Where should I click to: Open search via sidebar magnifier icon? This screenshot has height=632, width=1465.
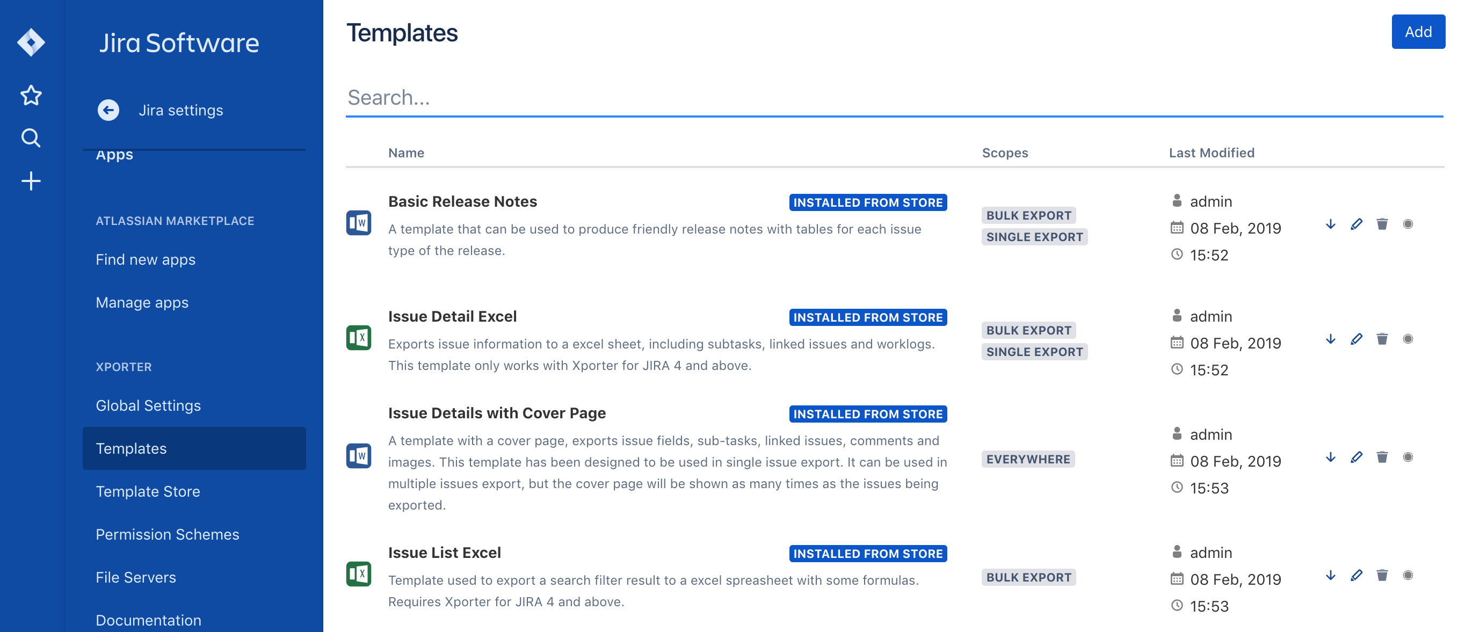[31, 137]
